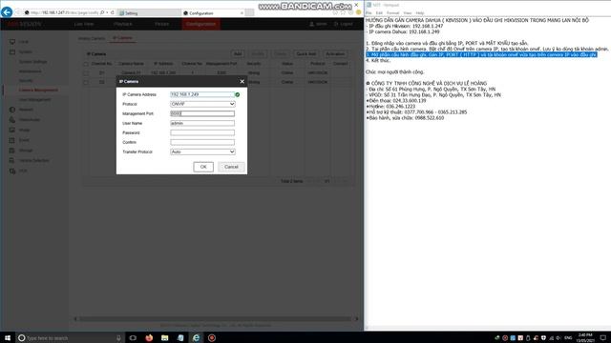Open Internet Explorer from the taskbar
Viewport: 611px width, 343px height.
coord(196,338)
